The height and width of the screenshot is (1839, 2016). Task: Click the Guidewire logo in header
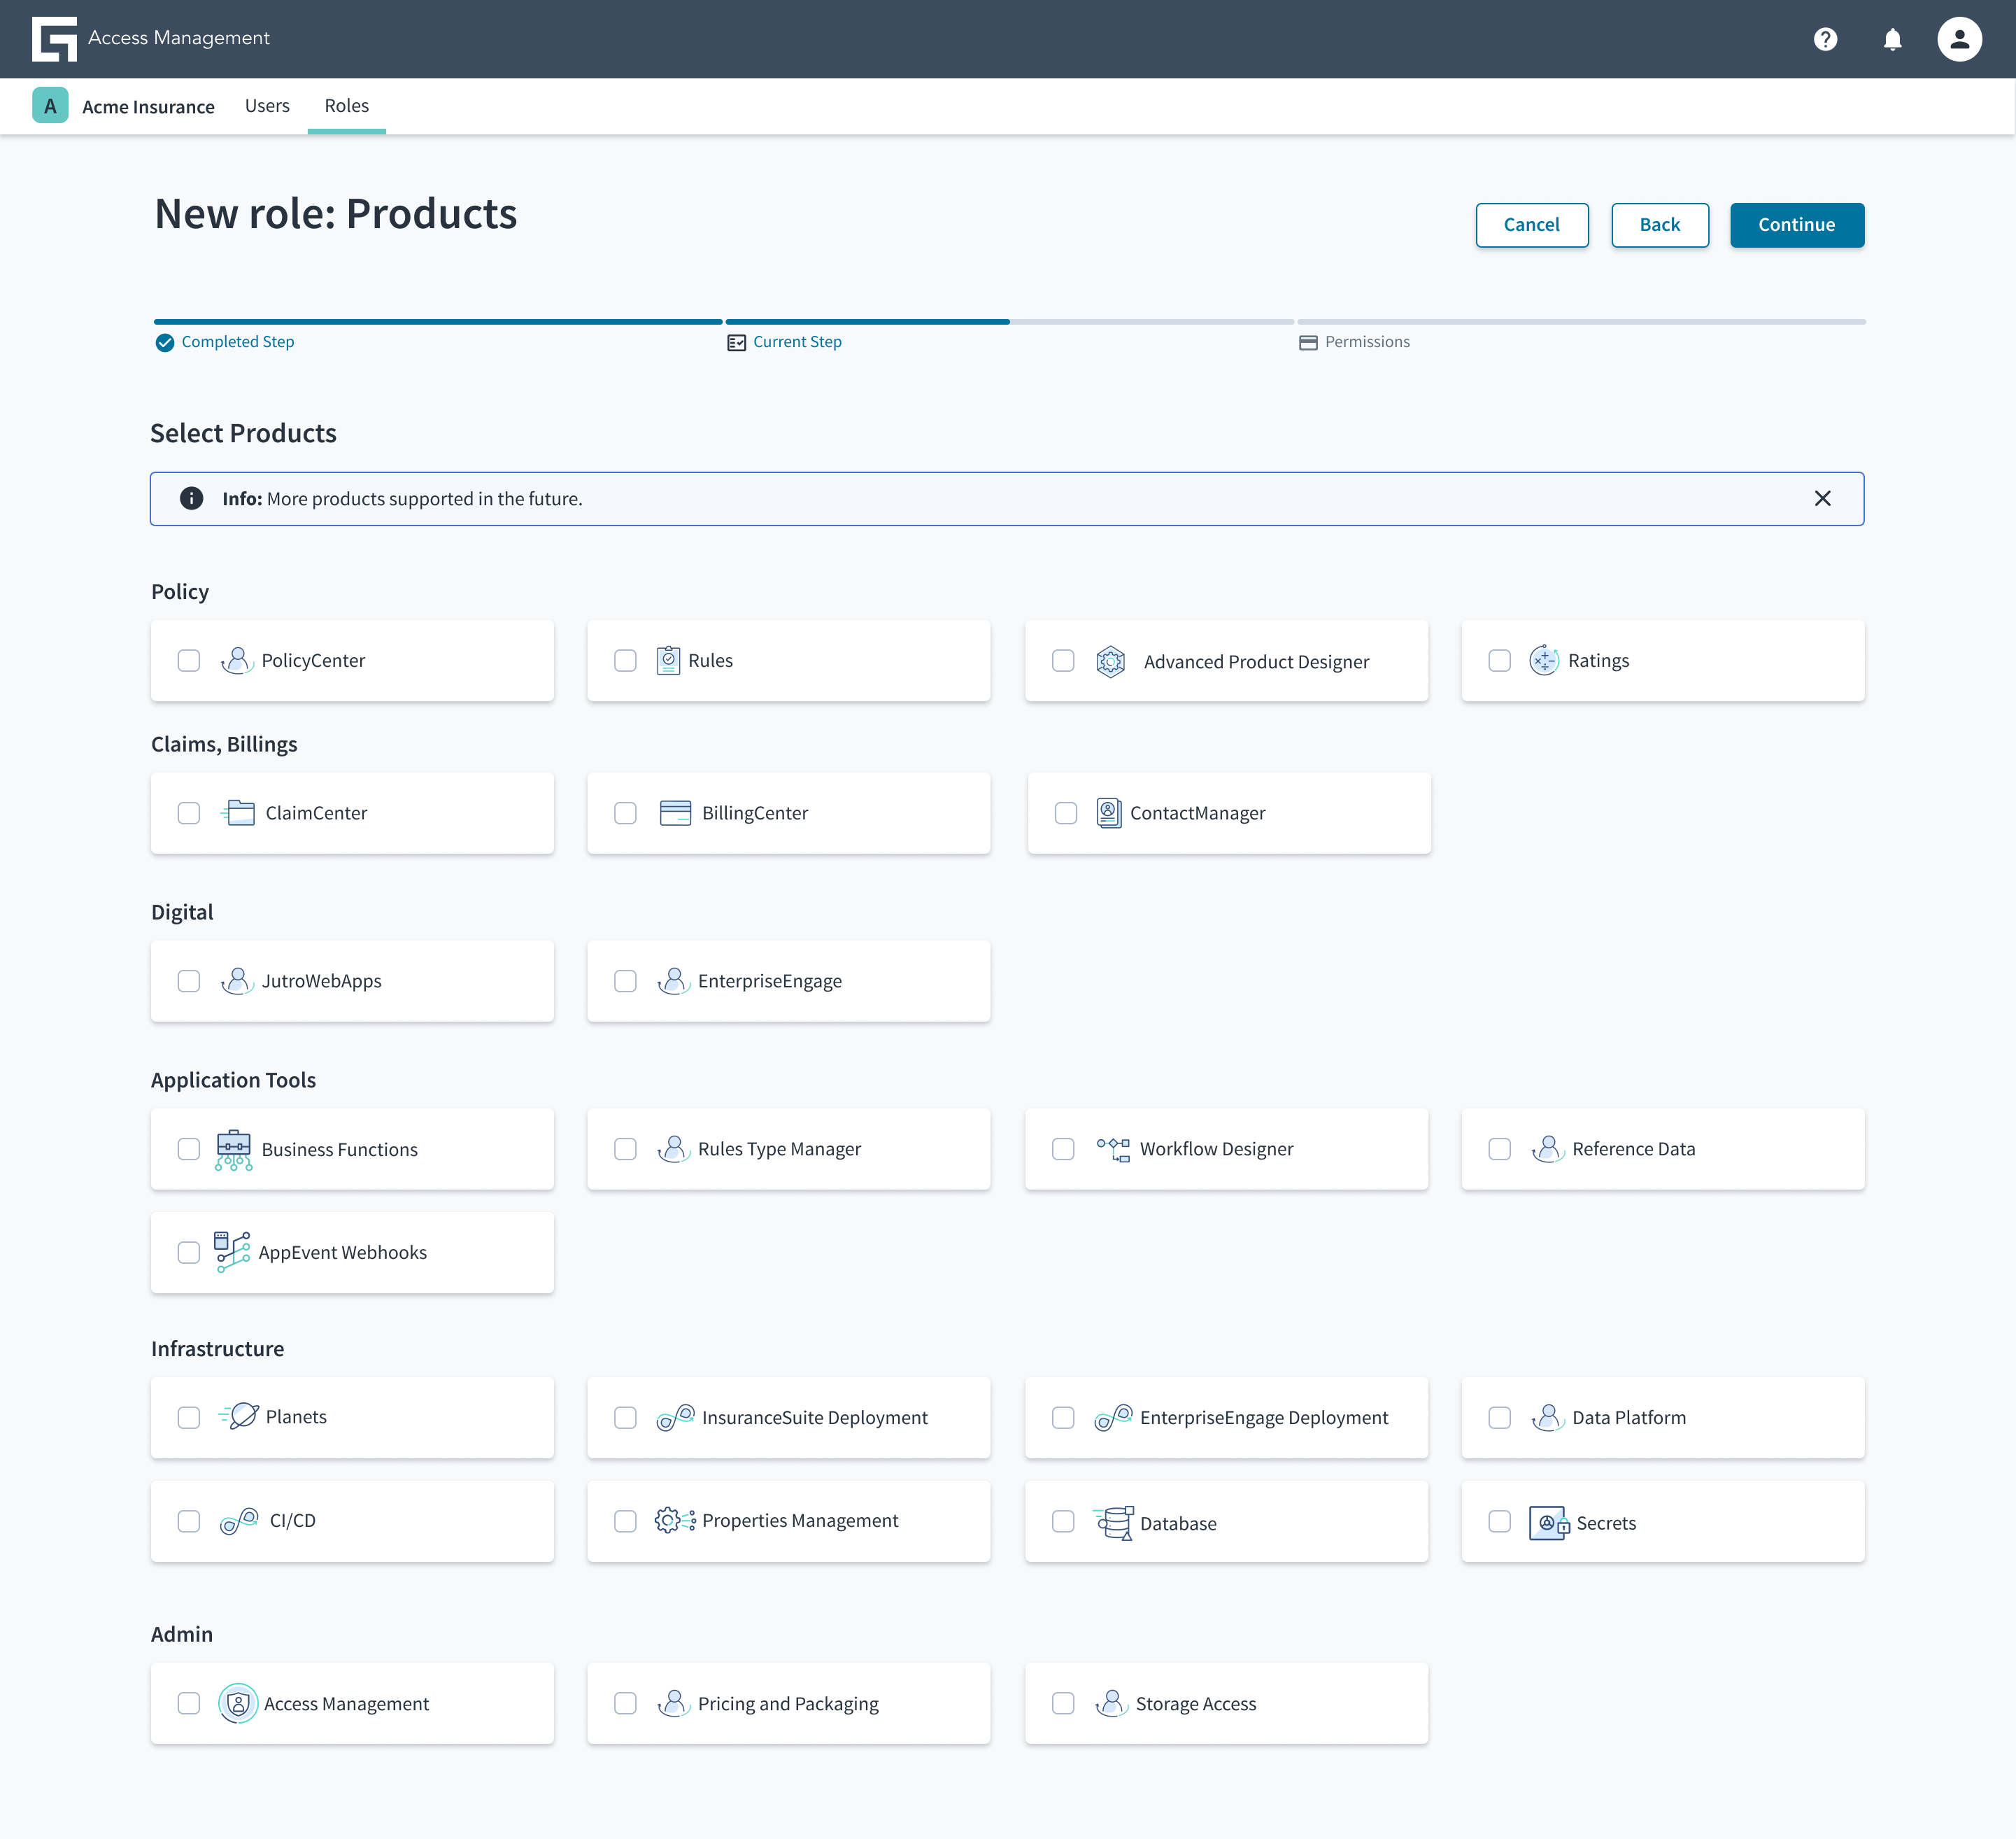tap(54, 39)
